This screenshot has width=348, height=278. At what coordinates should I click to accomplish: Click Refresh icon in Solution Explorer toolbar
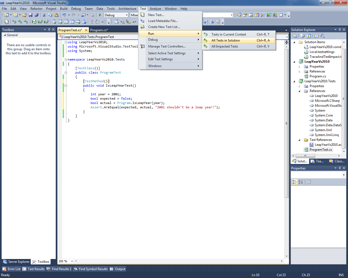309,36
